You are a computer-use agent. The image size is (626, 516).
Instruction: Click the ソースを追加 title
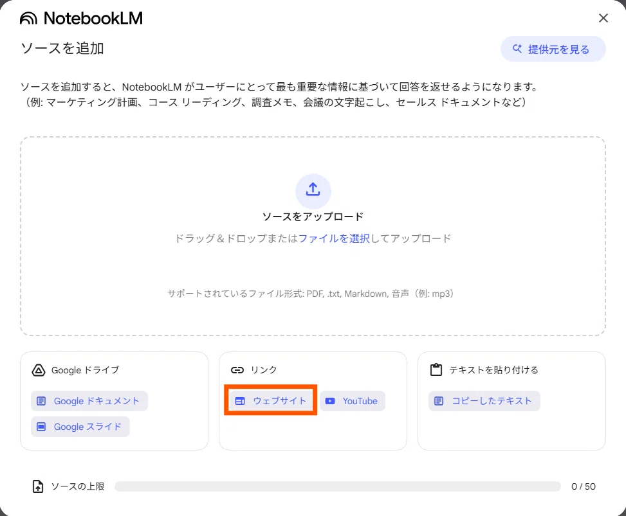click(62, 48)
